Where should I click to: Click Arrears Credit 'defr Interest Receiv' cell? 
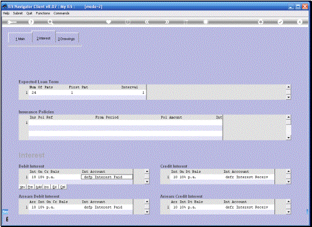point(249,207)
